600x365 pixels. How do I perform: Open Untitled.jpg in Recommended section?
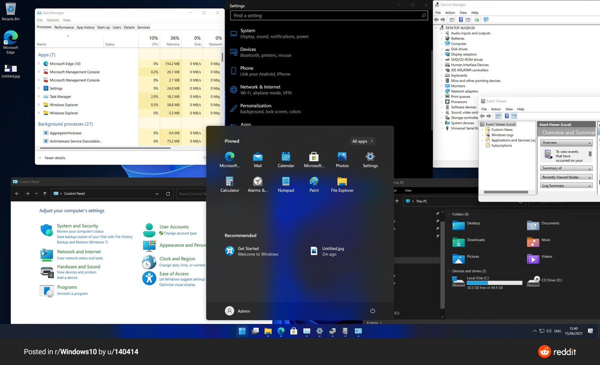click(x=327, y=251)
